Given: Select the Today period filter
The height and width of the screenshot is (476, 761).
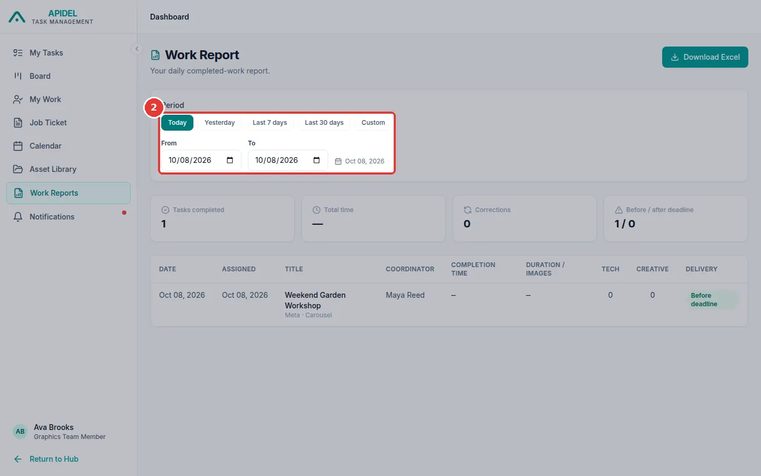Looking at the screenshot, I should tap(178, 123).
